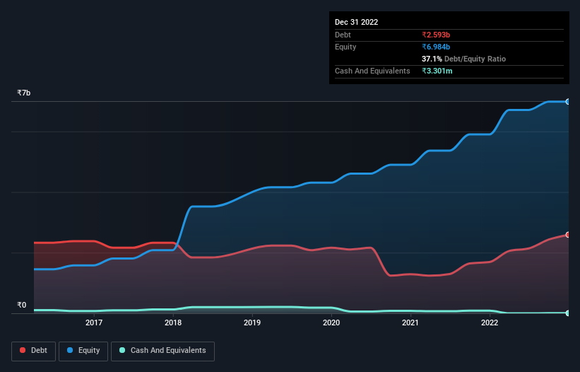Screen dimensions: 580x372
Task: Click the ₹0 y-axis label
Action: (x=22, y=305)
